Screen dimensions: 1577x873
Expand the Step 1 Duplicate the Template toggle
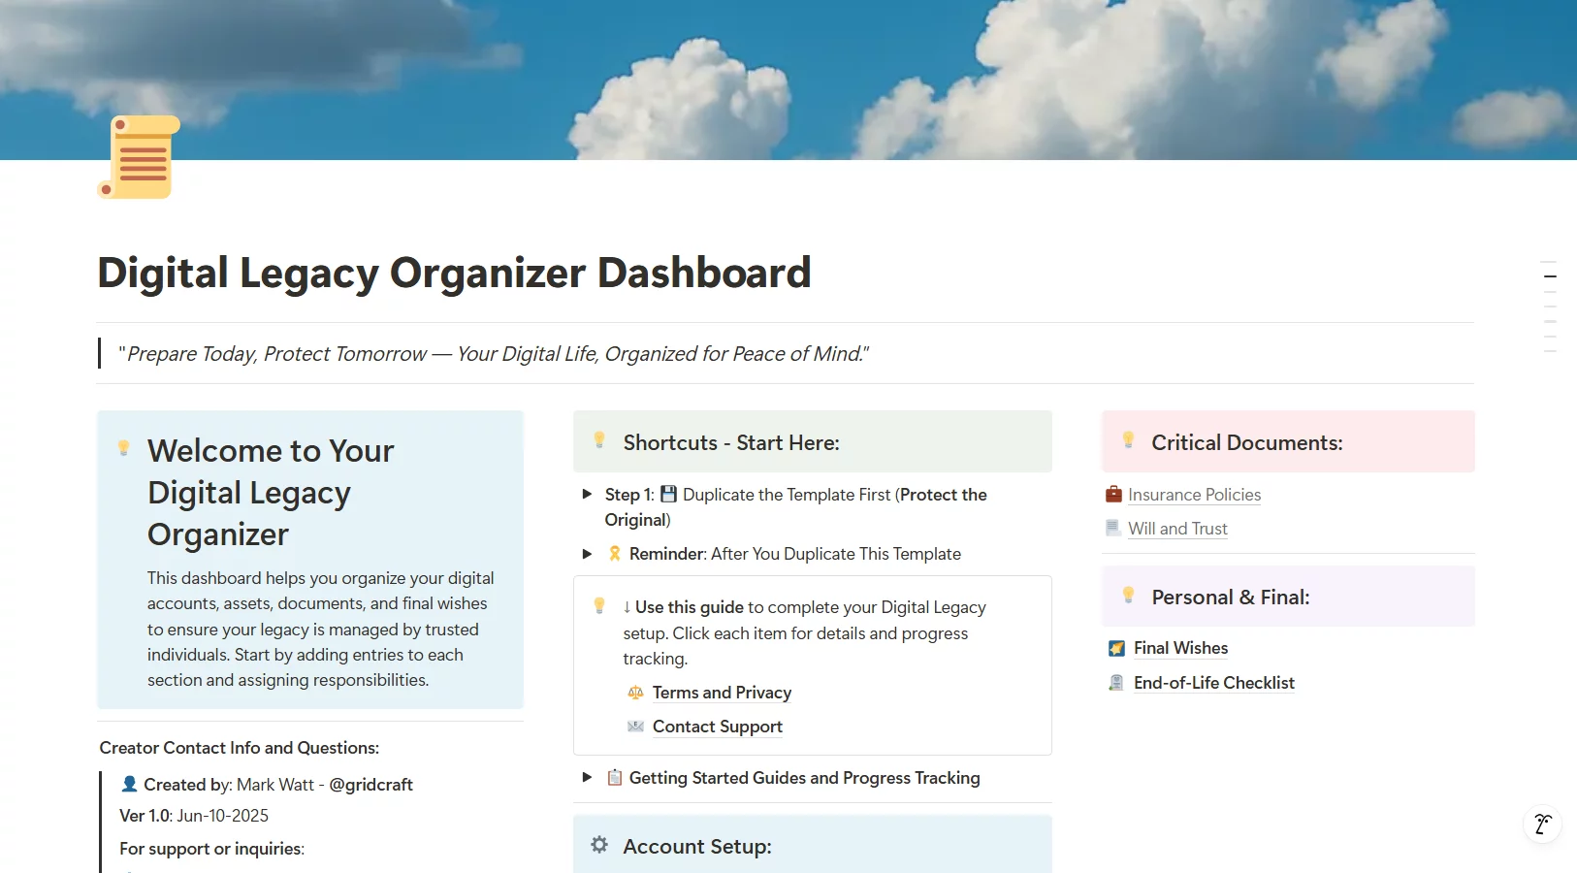[x=587, y=494]
